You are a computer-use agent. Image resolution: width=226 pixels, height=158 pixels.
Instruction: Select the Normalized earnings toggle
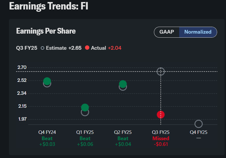tap(198, 32)
